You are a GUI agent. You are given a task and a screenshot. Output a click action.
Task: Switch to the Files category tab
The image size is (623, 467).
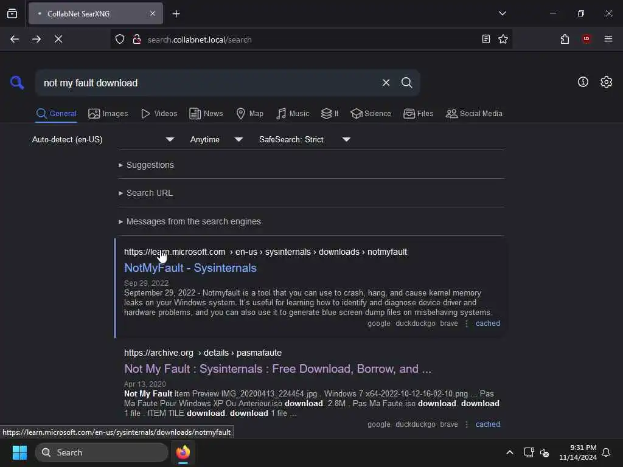pyautogui.click(x=418, y=114)
